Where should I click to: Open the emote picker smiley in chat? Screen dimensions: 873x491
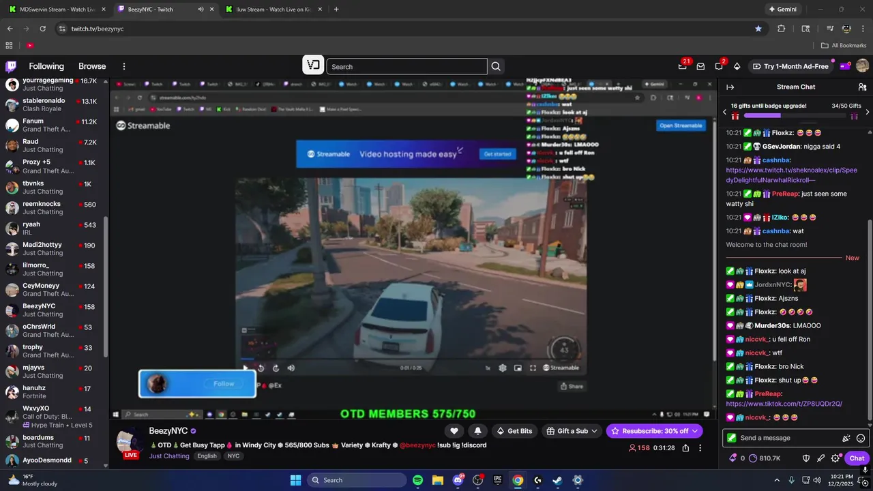coord(861,438)
